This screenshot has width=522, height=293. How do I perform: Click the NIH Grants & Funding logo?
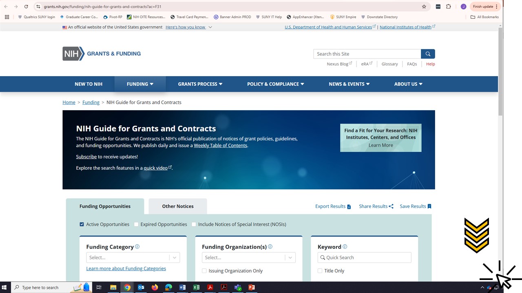point(102,54)
